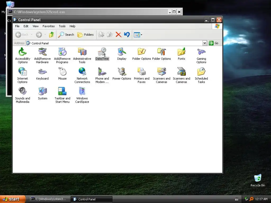Click the red Delete toolbar icon
Screen dimensions: 271x203
tap(118, 35)
